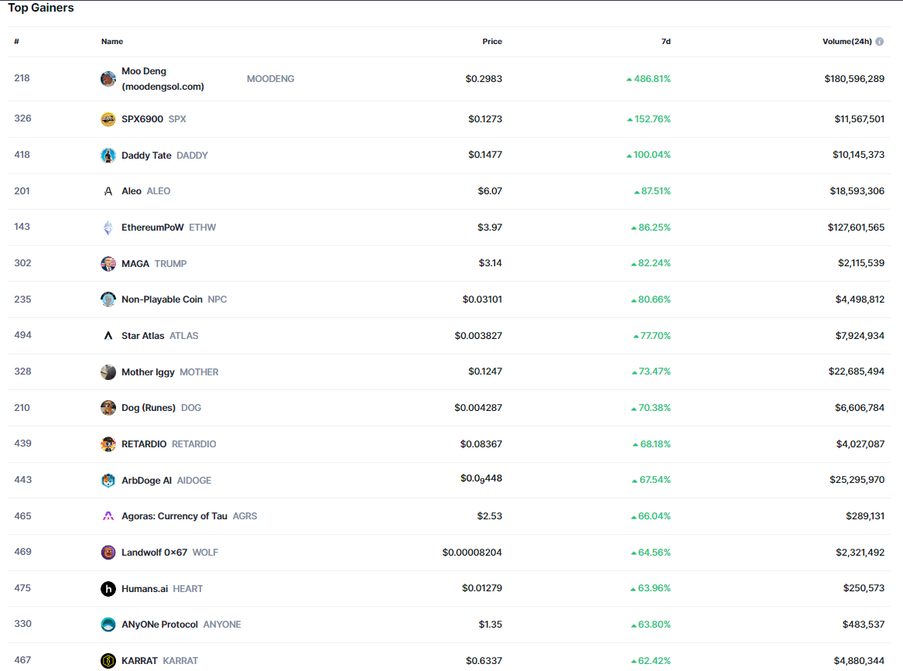Image resolution: width=903 pixels, height=671 pixels.
Task: Click the Mother Iggy coin logo
Action: (x=108, y=372)
